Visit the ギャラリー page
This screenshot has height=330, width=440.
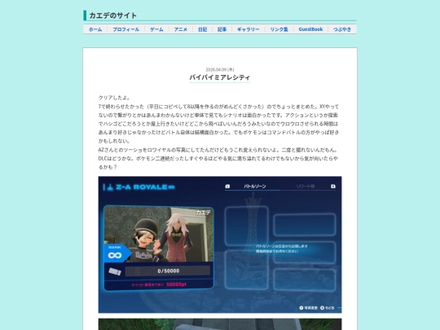[249, 29]
